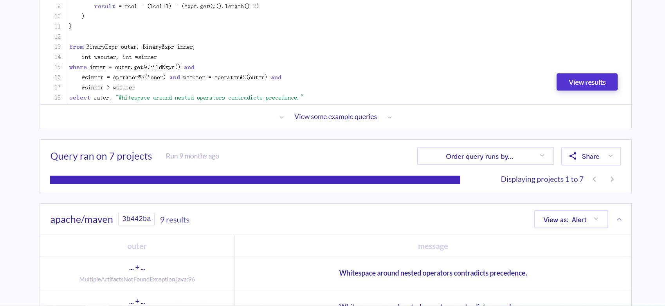Sort by the message column header
The image size is (665, 306).
click(x=433, y=246)
